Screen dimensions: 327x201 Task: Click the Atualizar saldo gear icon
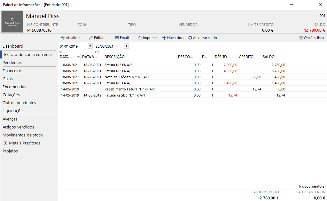click(190, 38)
